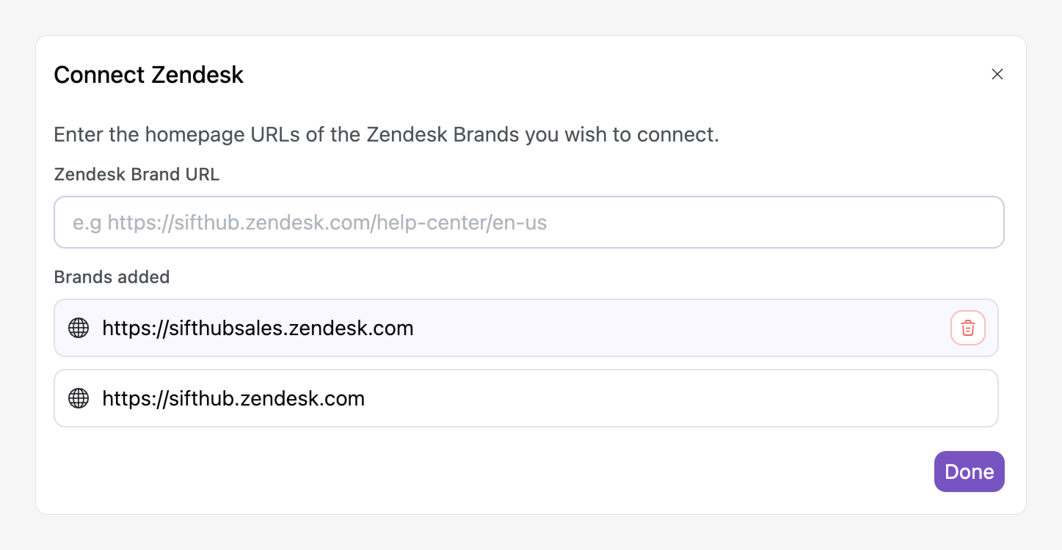
Task: Click the "help-center/en-us" part of the placeholder
Action: tap(462, 223)
